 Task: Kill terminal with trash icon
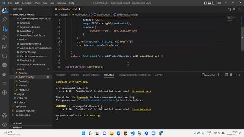click(231, 75)
